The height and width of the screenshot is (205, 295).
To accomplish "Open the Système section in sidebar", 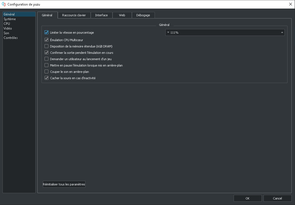I will [10, 19].
